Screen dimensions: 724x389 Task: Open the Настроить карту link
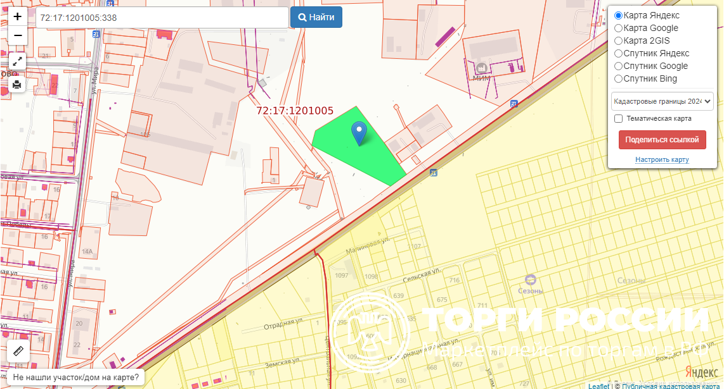point(662,159)
